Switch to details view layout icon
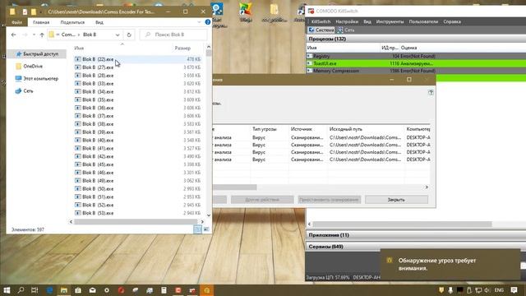The height and width of the screenshot is (296, 526). click(197, 229)
